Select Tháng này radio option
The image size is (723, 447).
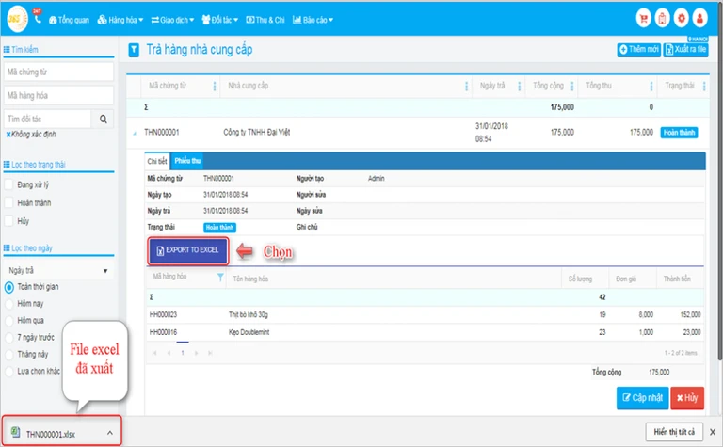pos(8,355)
